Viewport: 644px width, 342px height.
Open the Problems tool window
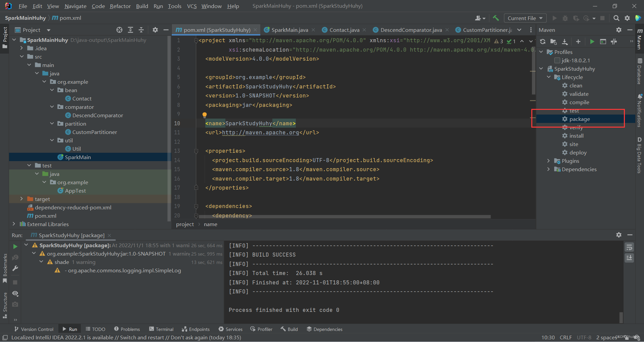127,329
